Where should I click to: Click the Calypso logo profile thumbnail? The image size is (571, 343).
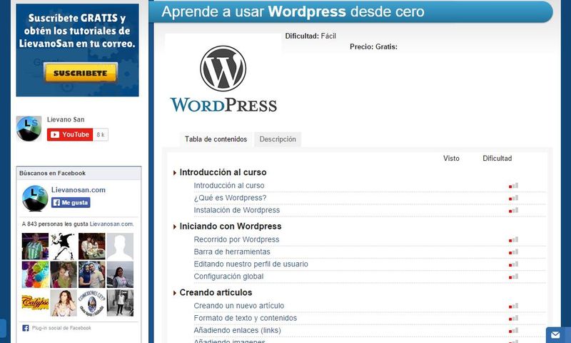point(35,303)
